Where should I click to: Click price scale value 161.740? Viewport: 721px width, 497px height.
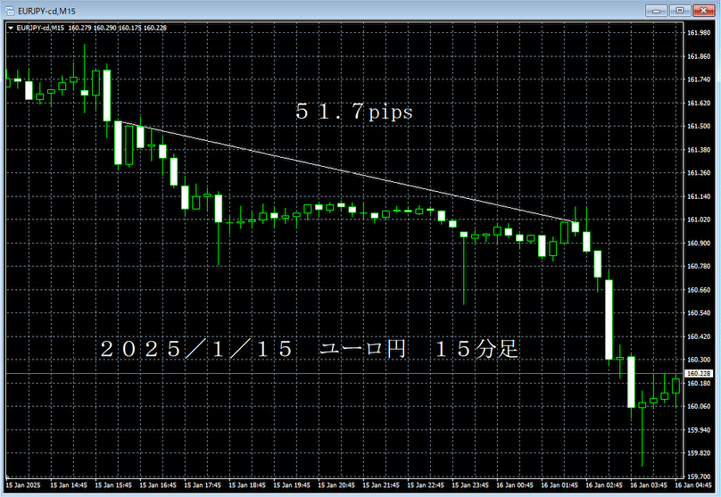699,79
